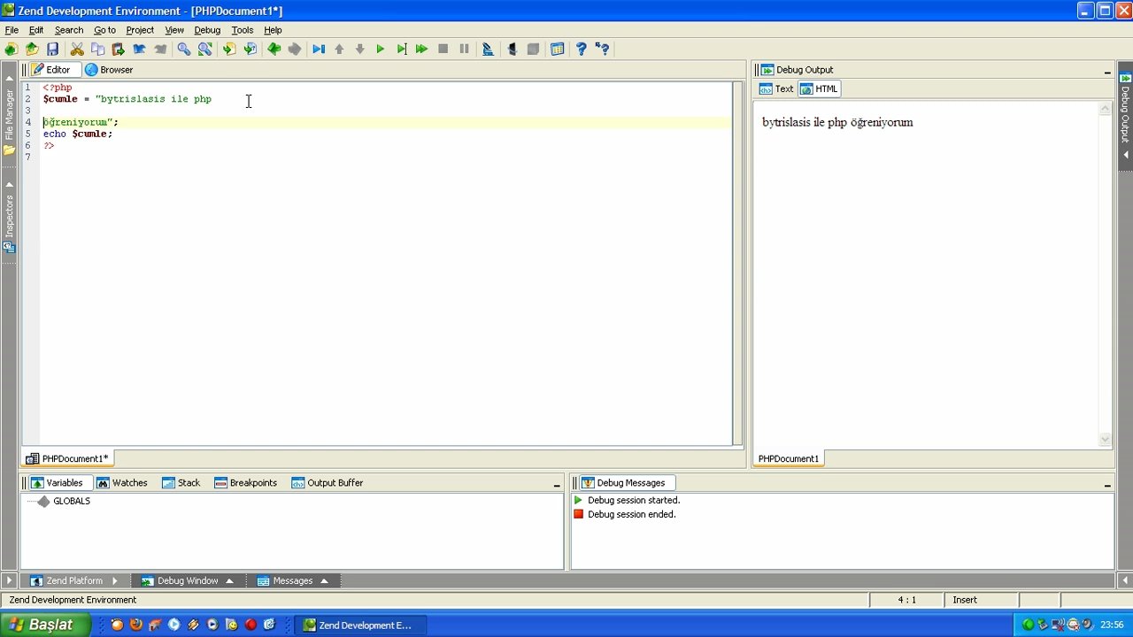Viewport: 1133px width, 637px height.
Task: Click the 4 : 1 cursor position indicator
Action: pyautogui.click(x=906, y=600)
